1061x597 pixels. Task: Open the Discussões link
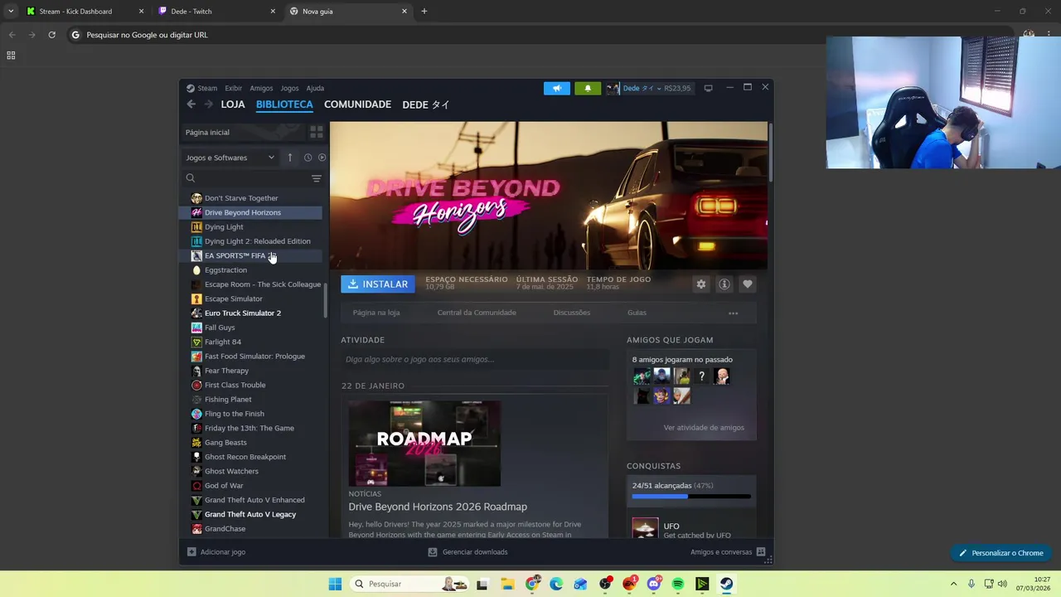(572, 313)
